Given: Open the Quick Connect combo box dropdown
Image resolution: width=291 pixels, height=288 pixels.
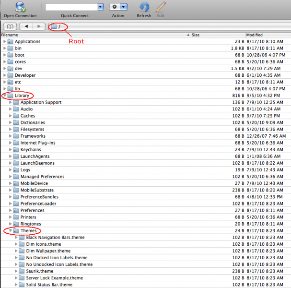Looking at the screenshot, I should (100, 7).
